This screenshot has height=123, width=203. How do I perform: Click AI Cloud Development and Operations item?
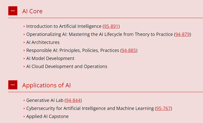[x=67, y=66]
